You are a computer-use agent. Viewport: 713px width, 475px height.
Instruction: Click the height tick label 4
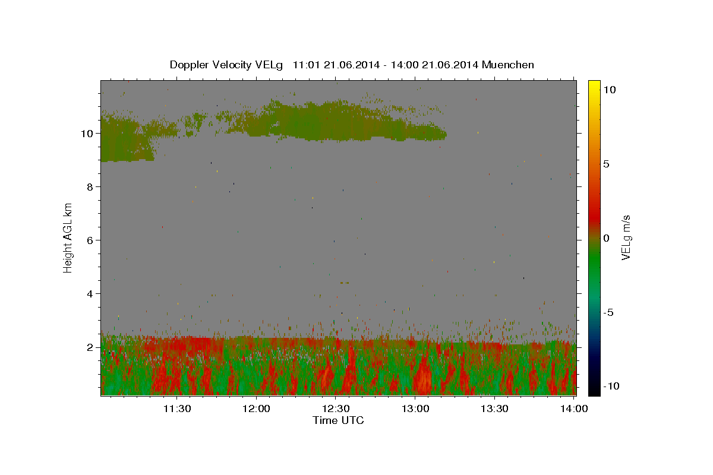[90, 293]
